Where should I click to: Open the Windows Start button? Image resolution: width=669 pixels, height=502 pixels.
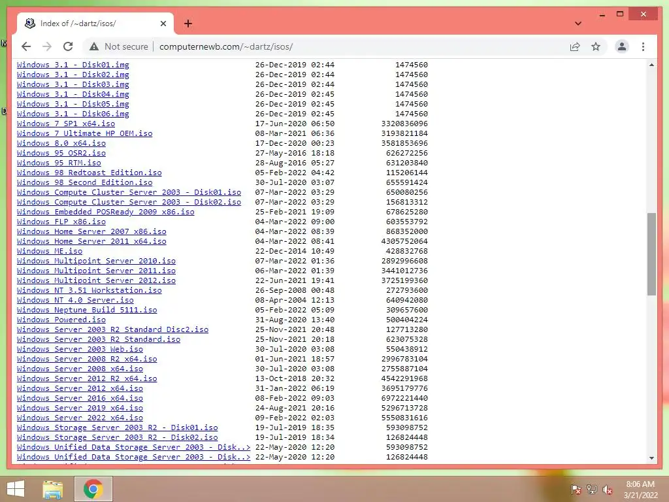(16, 489)
